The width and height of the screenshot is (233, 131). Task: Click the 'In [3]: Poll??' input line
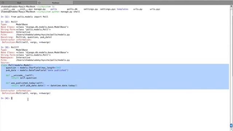(10, 47)
